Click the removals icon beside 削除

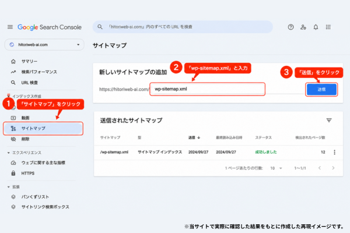tap(13, 139)
